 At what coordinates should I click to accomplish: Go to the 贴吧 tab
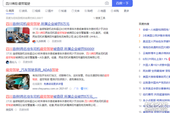89,11
